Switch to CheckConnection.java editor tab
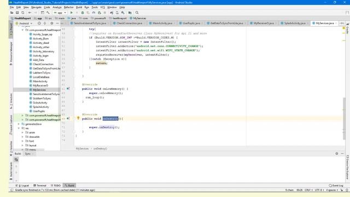This screenshot has height=197, width=350. coord(129,23)
